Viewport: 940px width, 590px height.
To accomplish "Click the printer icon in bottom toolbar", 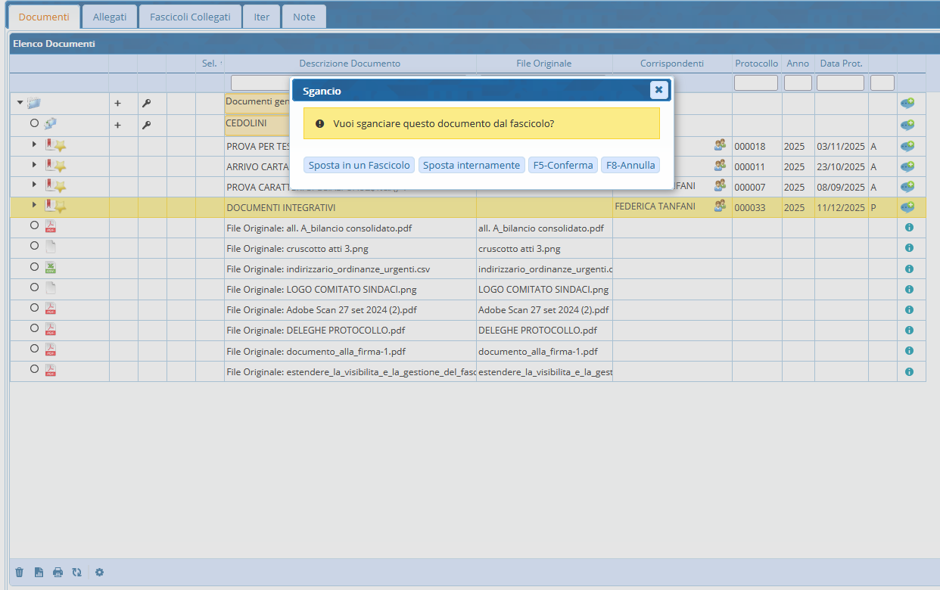I will click(58, 573).
